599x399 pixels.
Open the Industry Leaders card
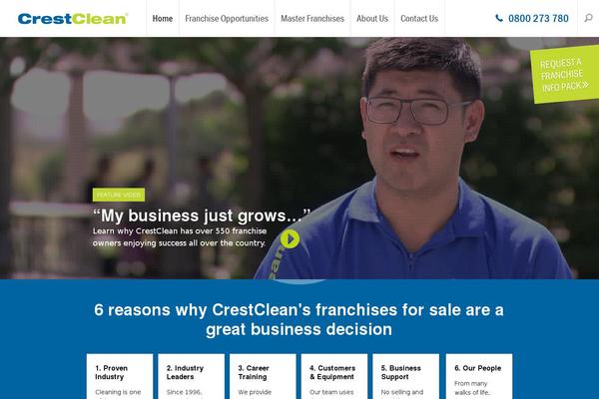point(191,376)
